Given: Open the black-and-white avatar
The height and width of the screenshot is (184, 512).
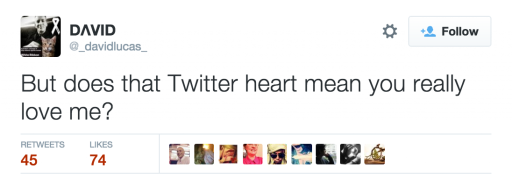Looking at the screenshot, I should [x=350, y=154].
